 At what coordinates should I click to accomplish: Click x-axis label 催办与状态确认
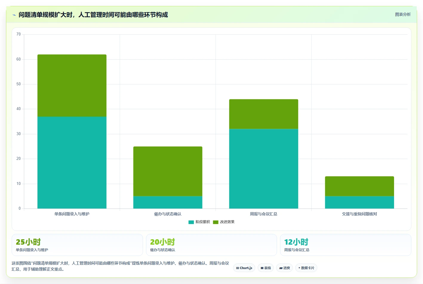[168, 214]
